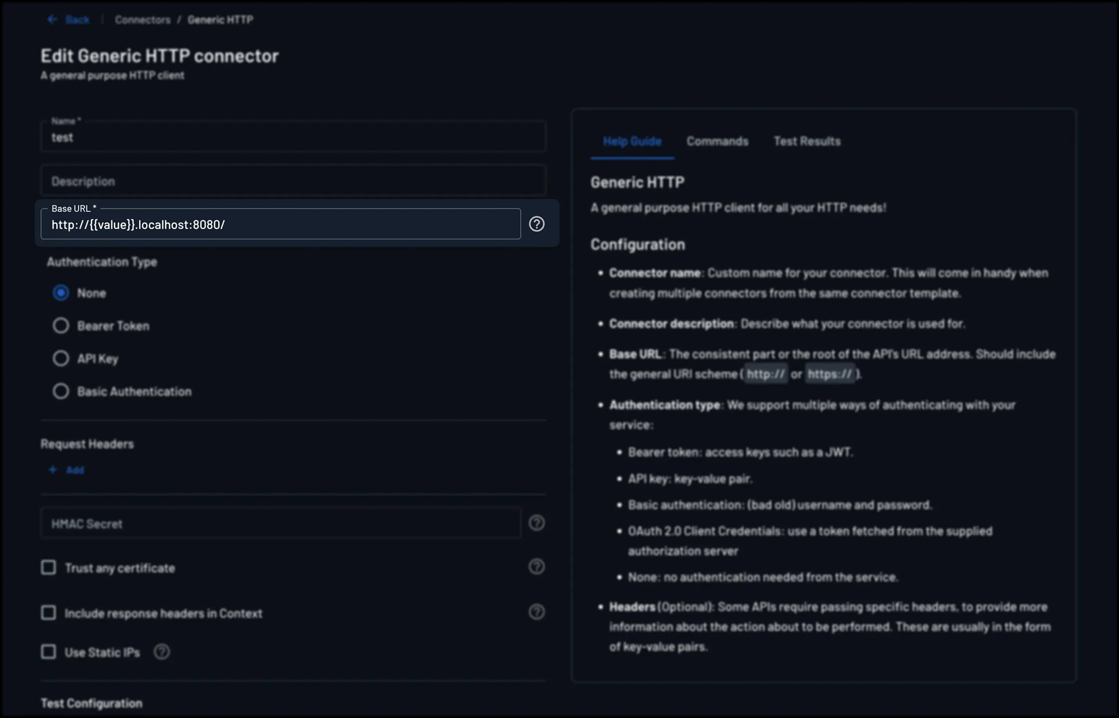Click the Back arrow icon
The height and width of the screenshot is (718, 1119).
[52, 20]
